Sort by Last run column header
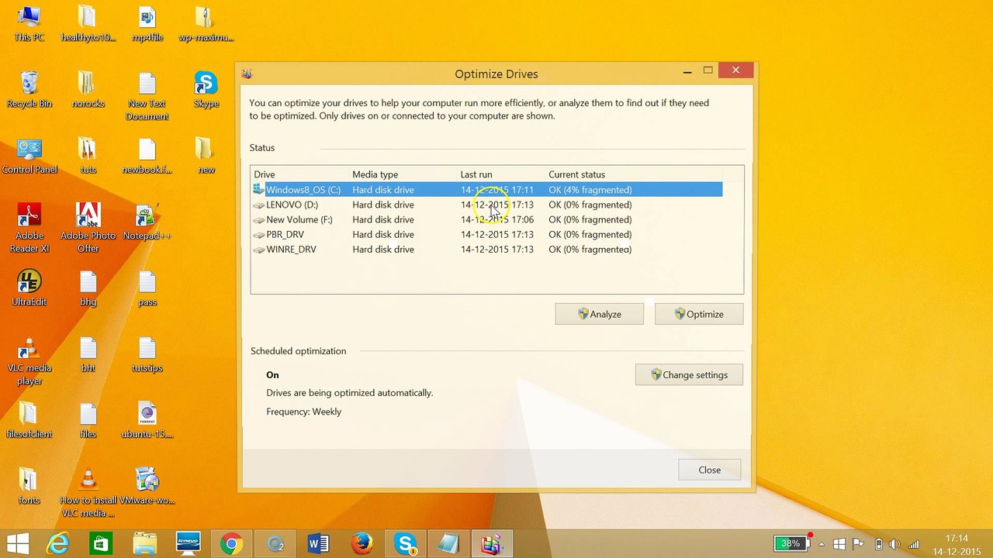 pos(501,174)
